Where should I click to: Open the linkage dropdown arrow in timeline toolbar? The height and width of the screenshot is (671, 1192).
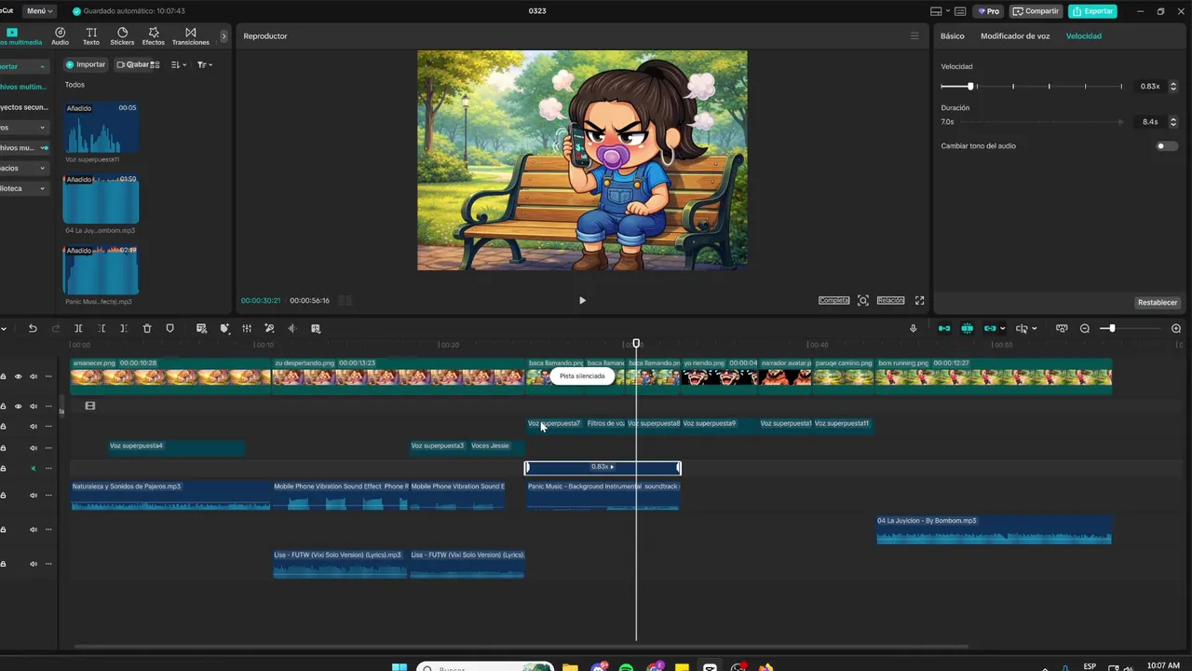[x=1002, y=329]
